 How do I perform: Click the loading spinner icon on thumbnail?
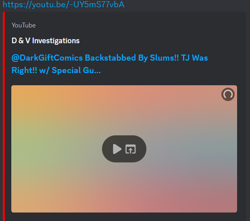click(228, 94)
